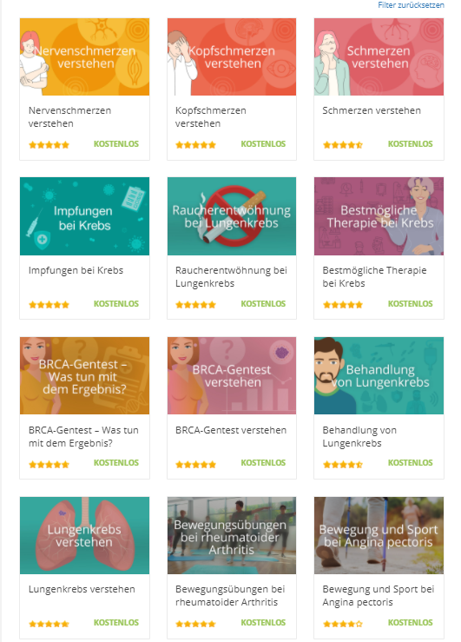This screenshot has width=461, height=642.
Task: Open the Lungenkrebs verstehen lung image
Action: pyautogui.click(x=85, y=535)
